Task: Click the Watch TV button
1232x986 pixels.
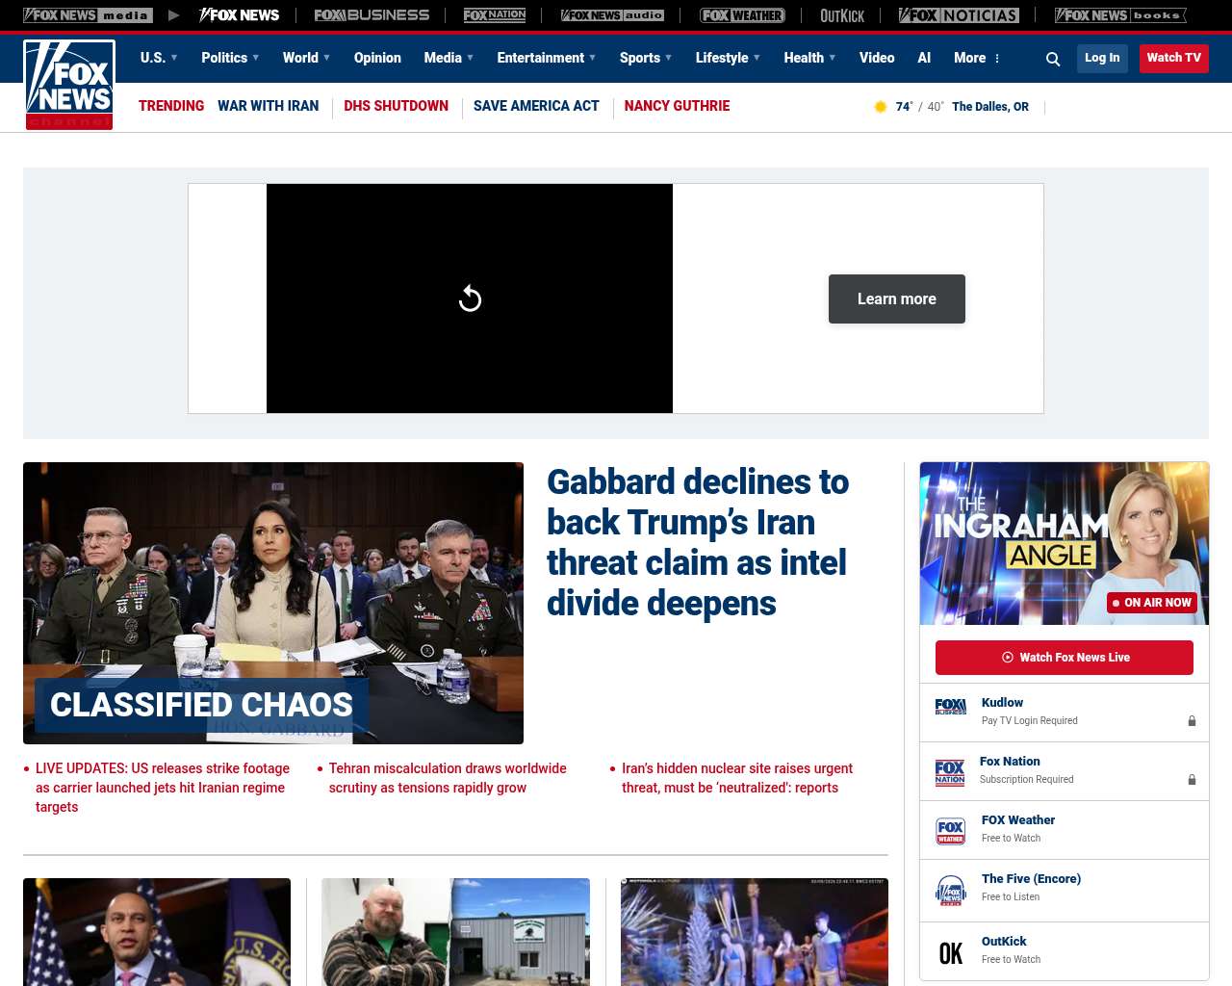Action: (1173, 58)
